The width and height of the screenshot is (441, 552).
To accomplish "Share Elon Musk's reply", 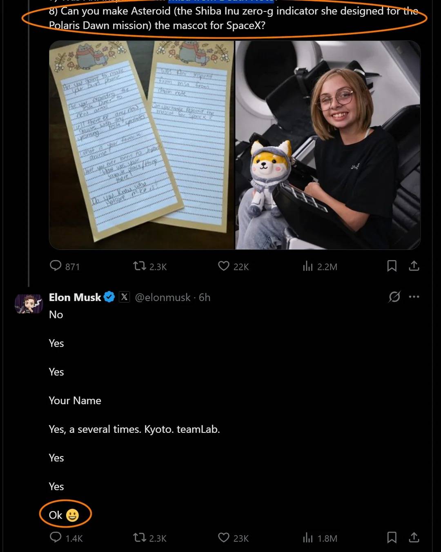I will (414, 538).
